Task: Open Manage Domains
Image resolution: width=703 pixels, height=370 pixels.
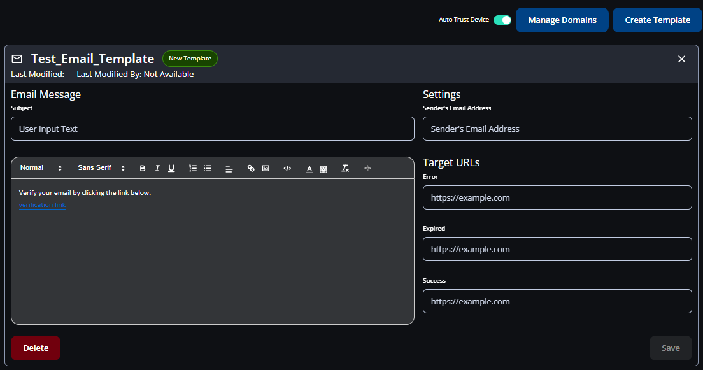Action: coord(562,20)
